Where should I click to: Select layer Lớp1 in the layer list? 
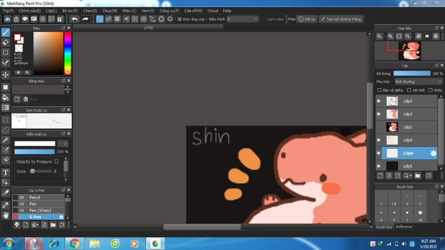click(x=407, y=127)
